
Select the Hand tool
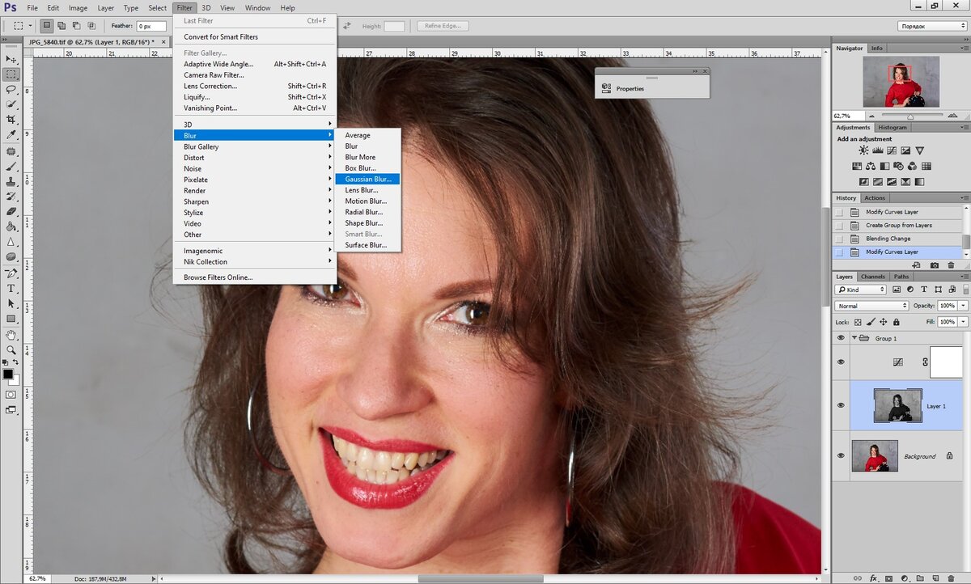click(11, 334)
